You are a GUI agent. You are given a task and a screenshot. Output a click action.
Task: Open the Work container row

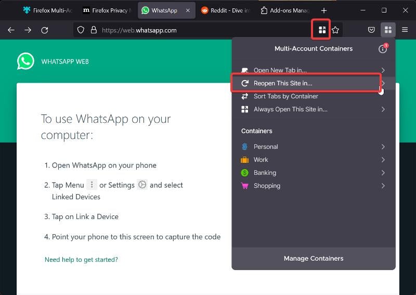[x=314, y=160]
